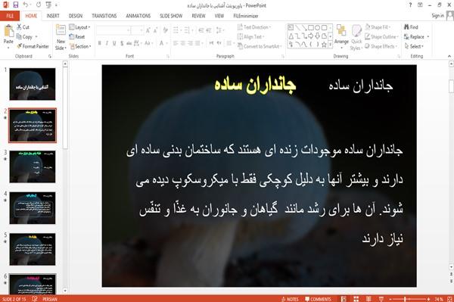Image resolution: width=454 pixels, height=302 pixels.
Task: Select the star shape in the shapes gallery
Action: [325, 45]
